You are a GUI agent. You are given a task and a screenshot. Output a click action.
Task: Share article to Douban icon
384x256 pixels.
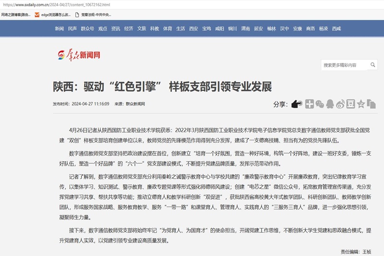pyautogui.click(x=350, y=104)
